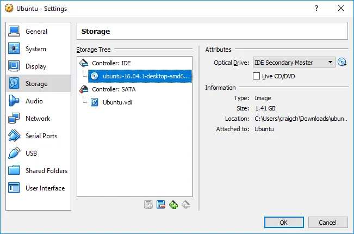The height and width of the screenshot is (234, 354).
Task: Open the Optical Drive dropdown
Action: (294, 63)
